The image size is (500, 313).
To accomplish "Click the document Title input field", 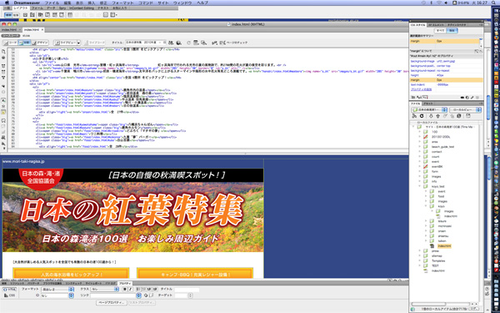I will [145, 43].
